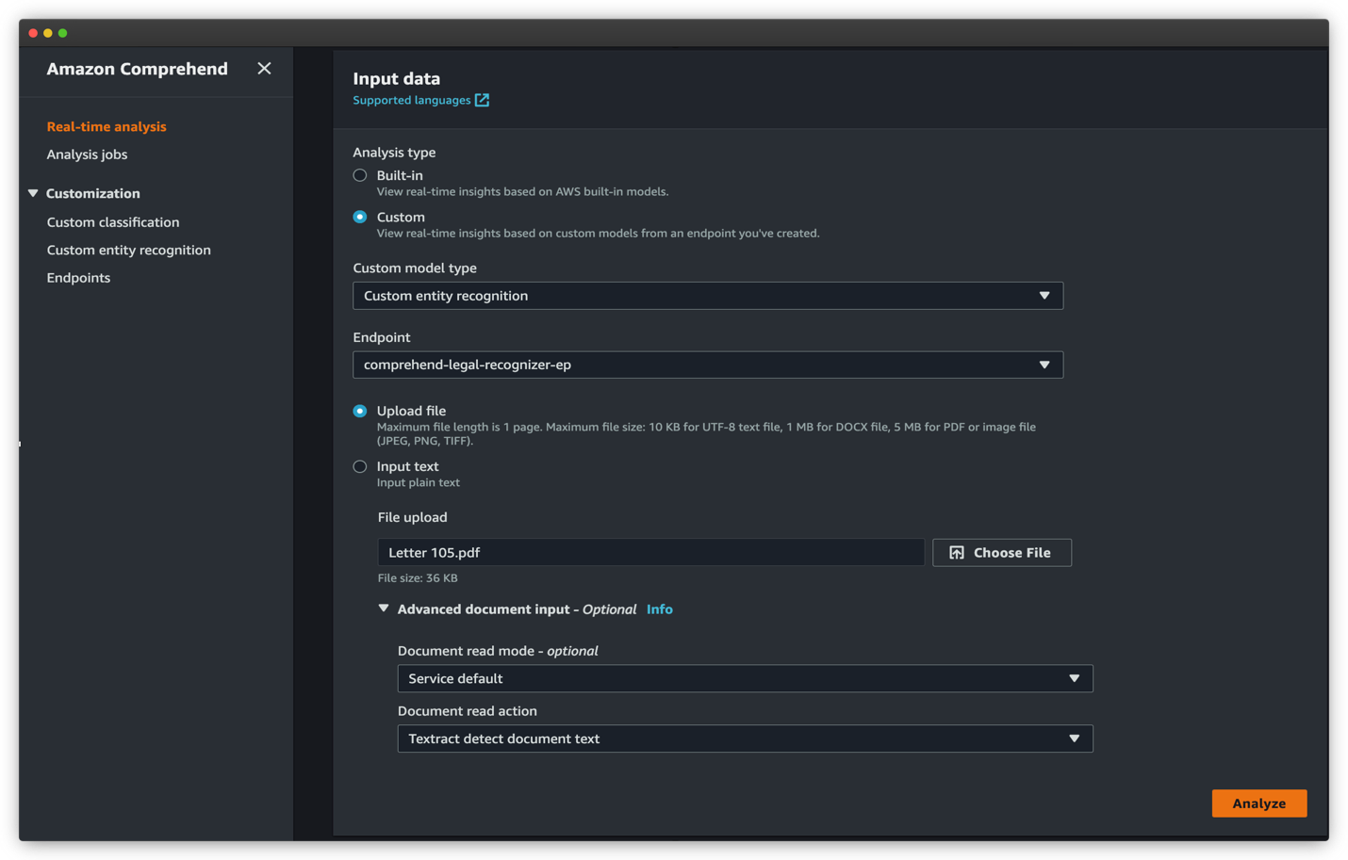Go to Analysis jobs in the sidebar

click(x=87, y=154)
